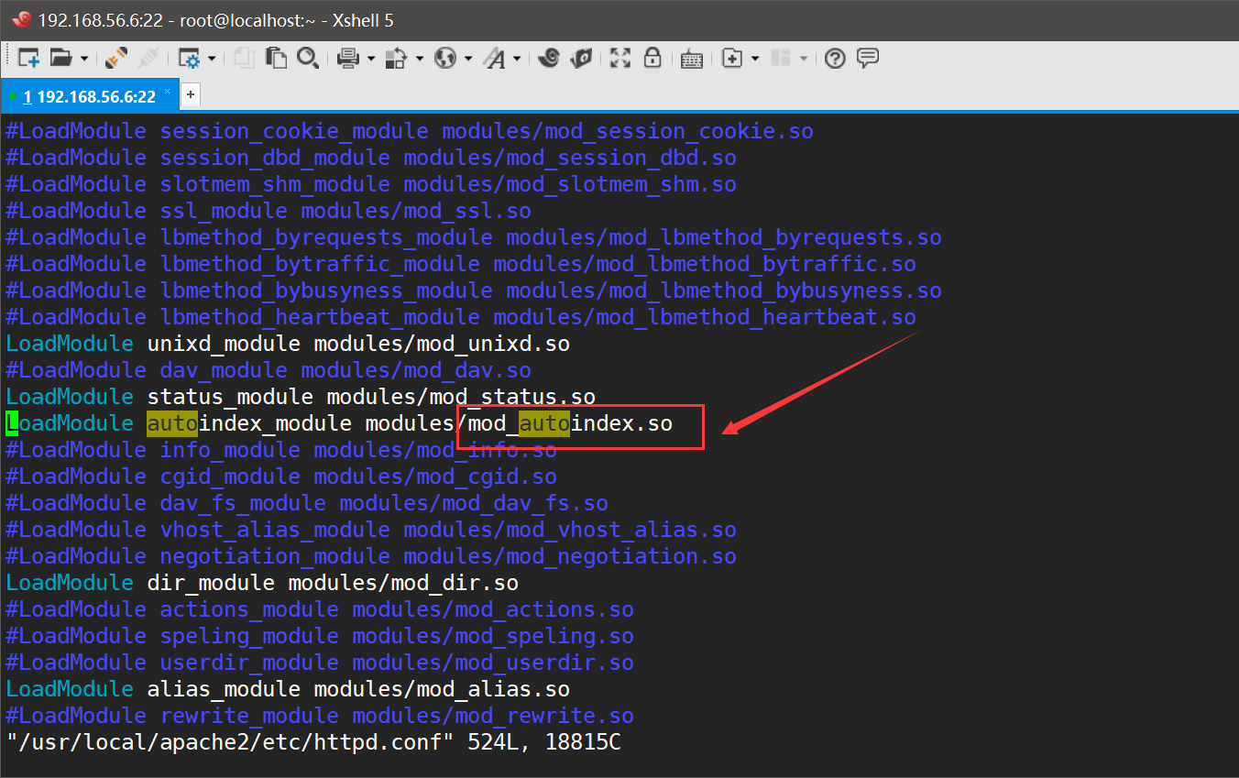Viewport: 1239px width, 778px height.
Task: Launch Xftp with the swirl icon
Action: 549,59
